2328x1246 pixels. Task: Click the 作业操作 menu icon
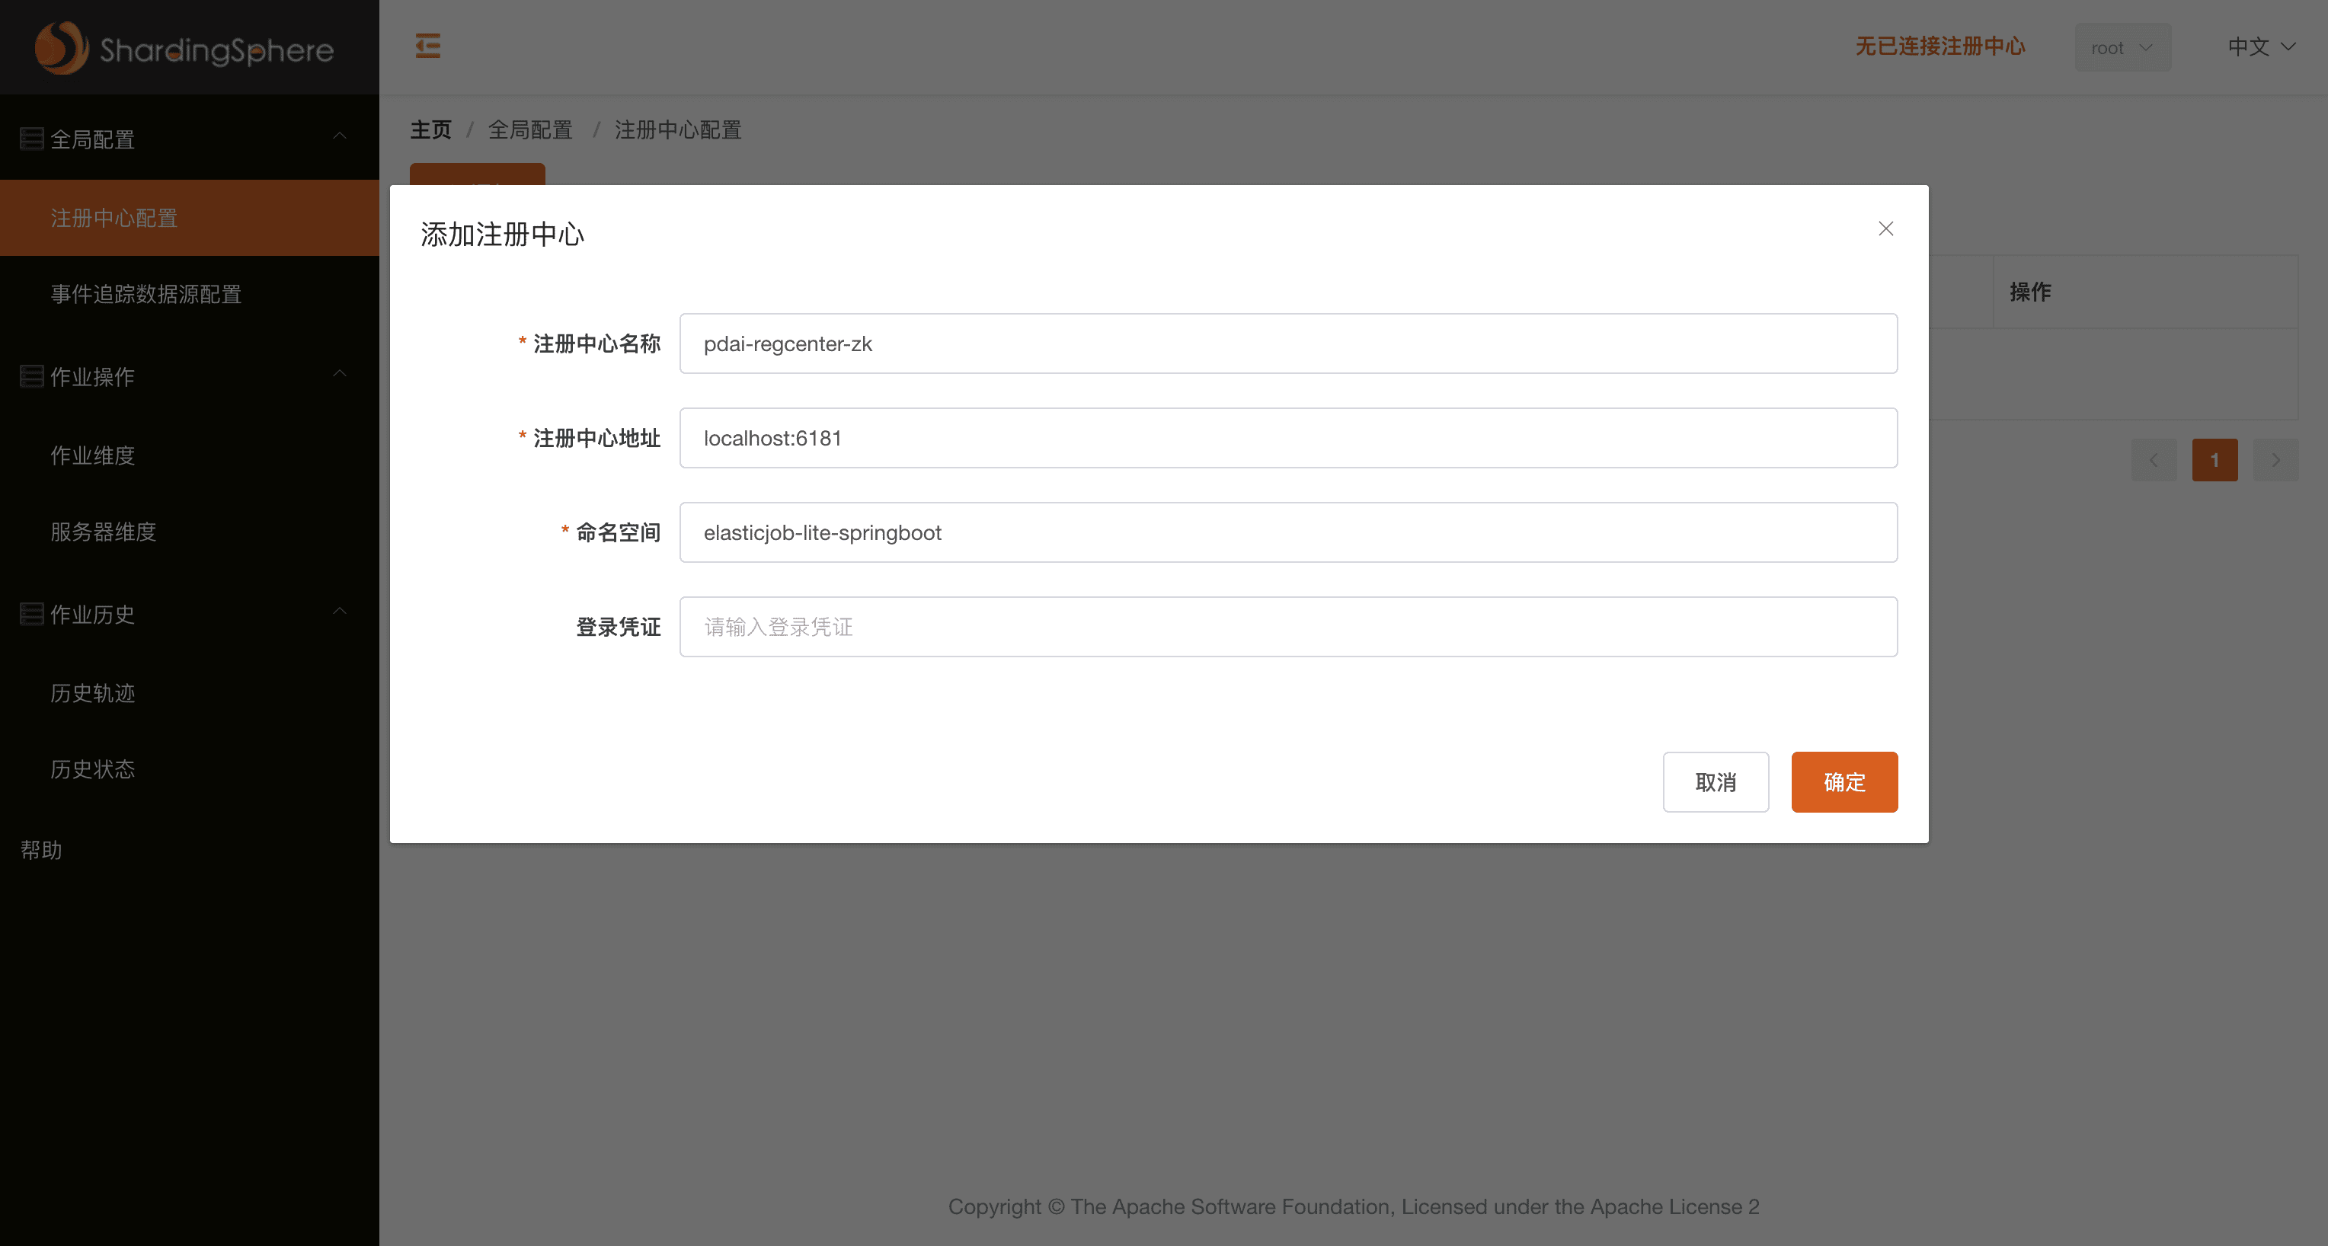[32, 377]
